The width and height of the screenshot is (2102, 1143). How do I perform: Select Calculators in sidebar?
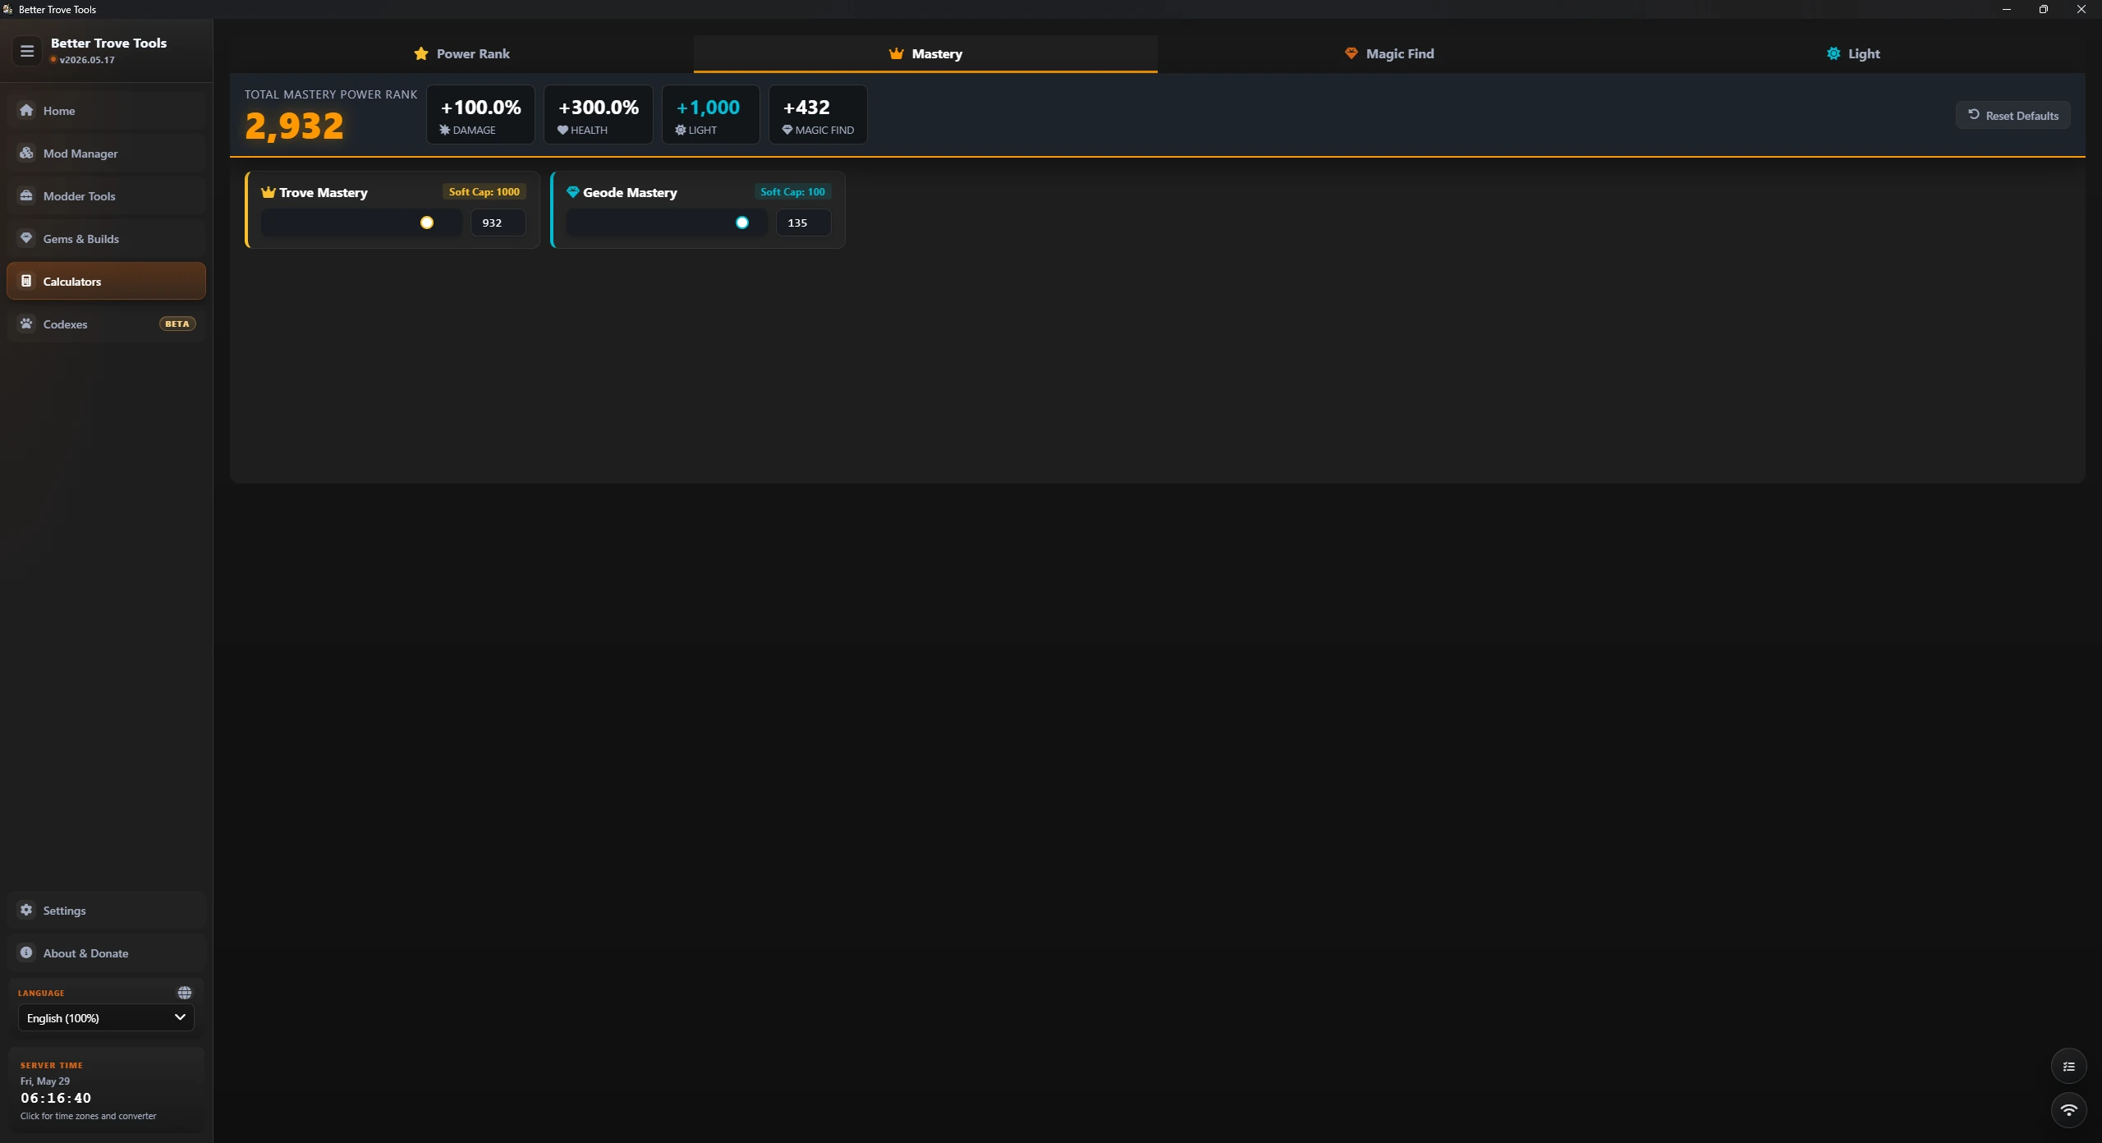[106, 281]
